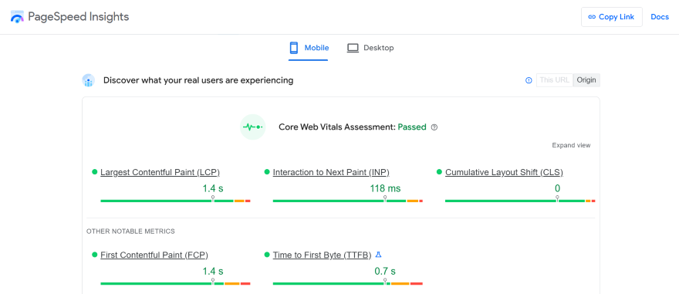The image size is (679, 294).
Task: Click the 0.7 s TTFB value
Action: point(385,272)
